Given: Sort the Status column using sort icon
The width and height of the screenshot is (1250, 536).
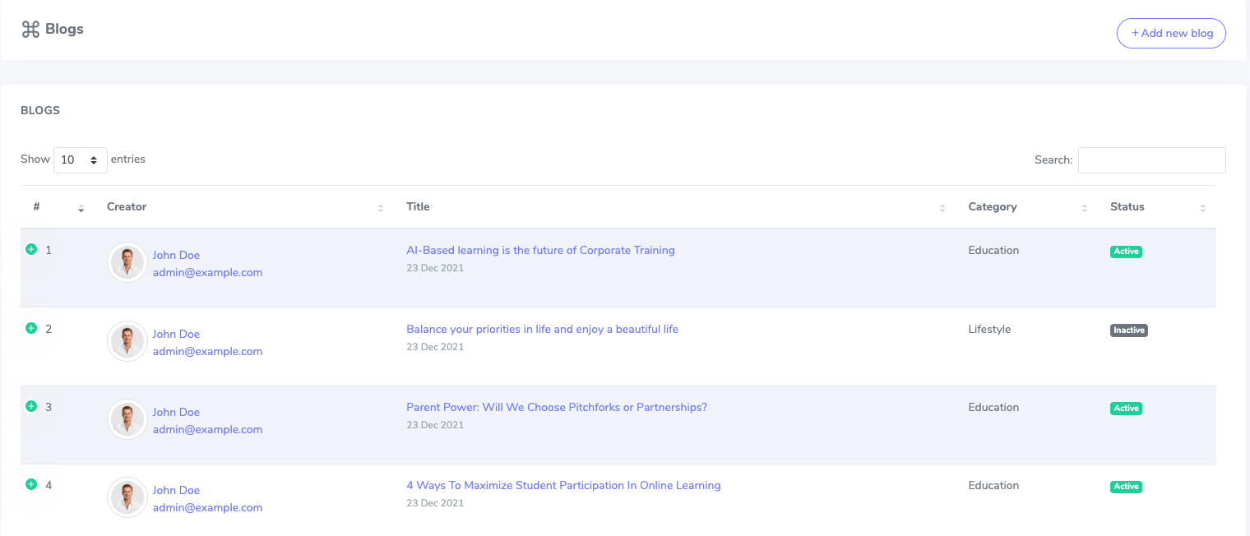Looking at the screenshot, I should [1202, 208].
